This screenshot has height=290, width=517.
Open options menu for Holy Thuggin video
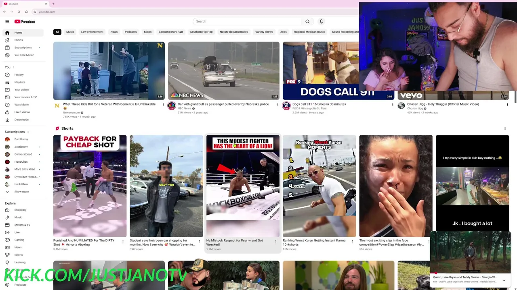tap(507, 105)
